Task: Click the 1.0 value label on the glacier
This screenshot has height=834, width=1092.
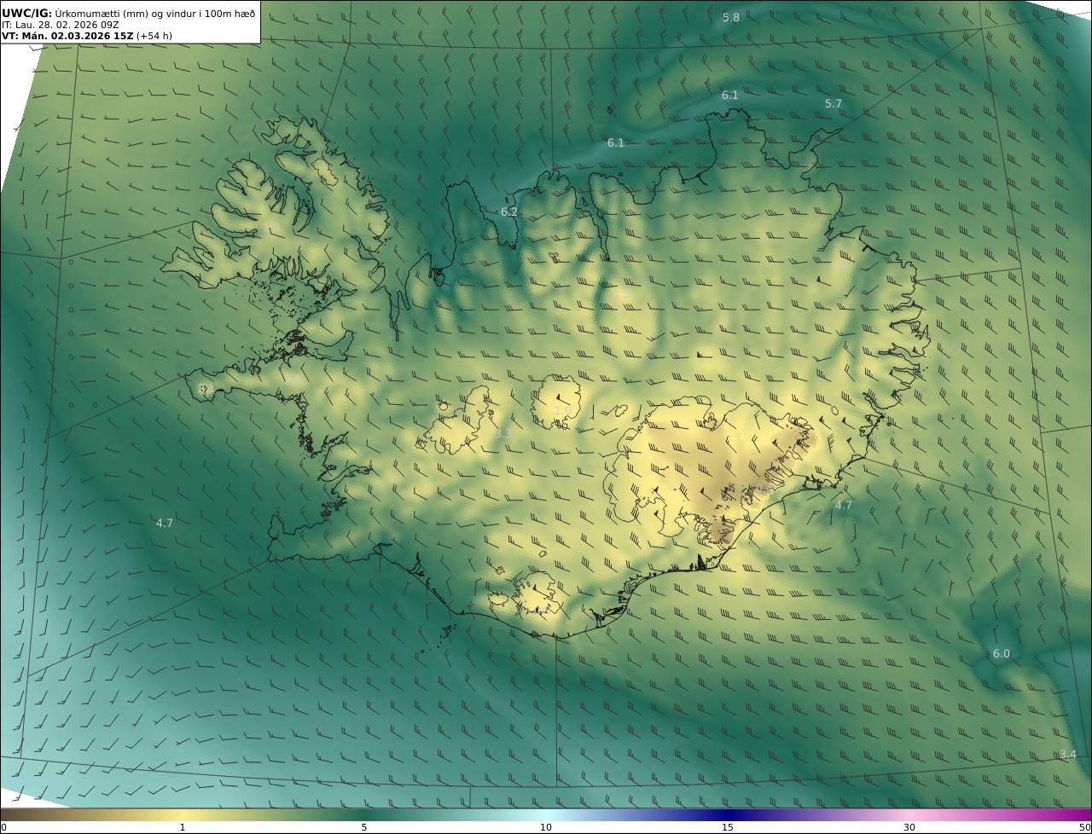Action: pyautogui.click(x=563, y=410)
